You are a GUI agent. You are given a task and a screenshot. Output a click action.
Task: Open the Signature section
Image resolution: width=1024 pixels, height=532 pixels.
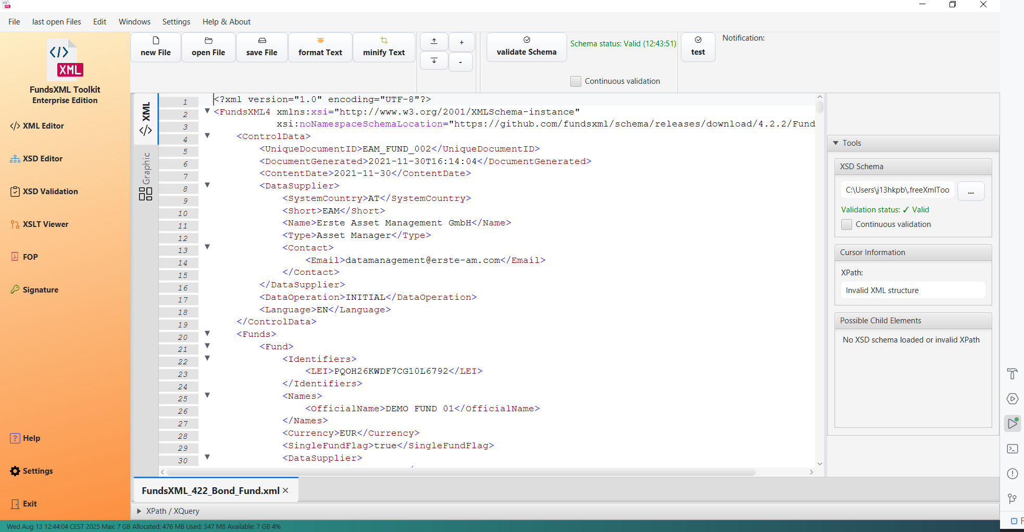coord(34,290)
